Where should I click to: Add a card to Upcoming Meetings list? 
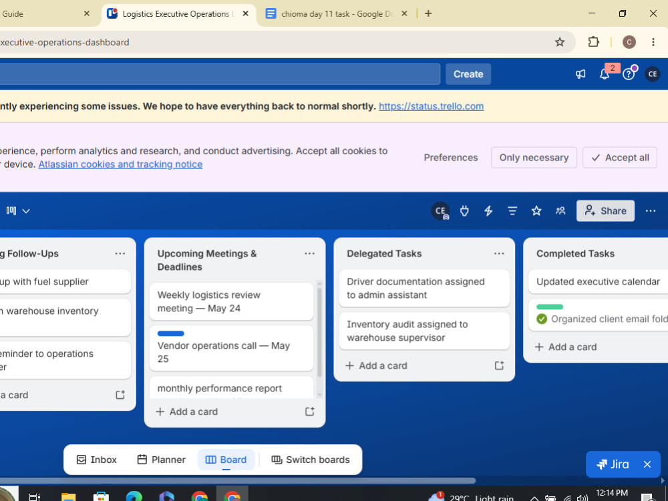[187, 411]
